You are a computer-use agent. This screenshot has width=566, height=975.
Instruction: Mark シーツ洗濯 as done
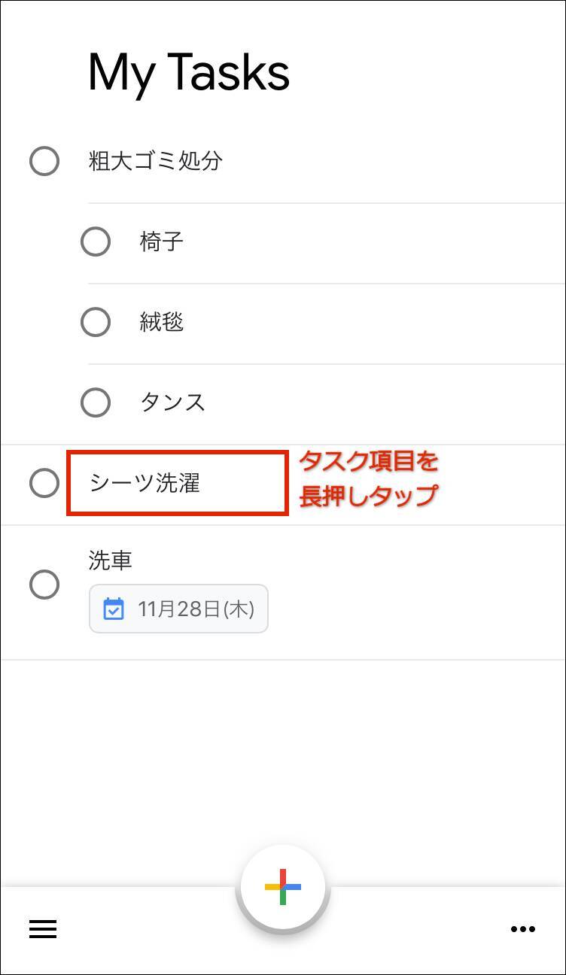[44, 483]
